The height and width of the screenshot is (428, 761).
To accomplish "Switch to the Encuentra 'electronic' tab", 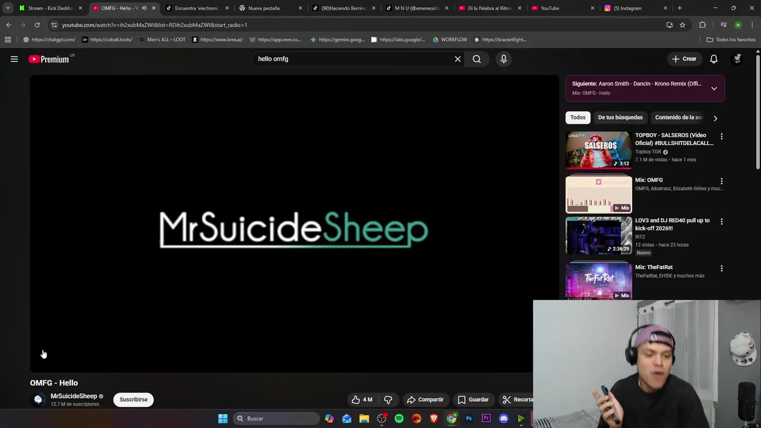I will (197, 8).
